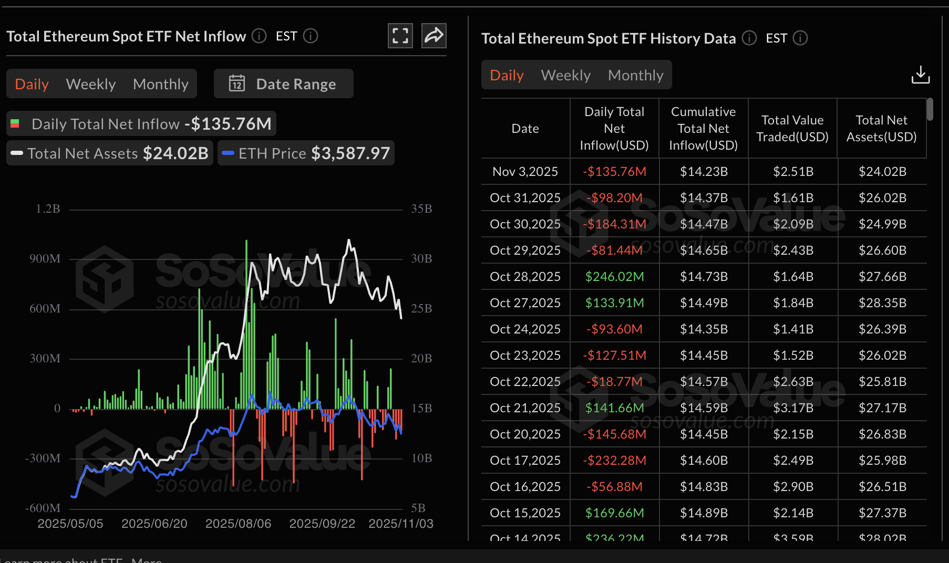
Task: Switch the chart to Monthly view
Action: point(161,84)
